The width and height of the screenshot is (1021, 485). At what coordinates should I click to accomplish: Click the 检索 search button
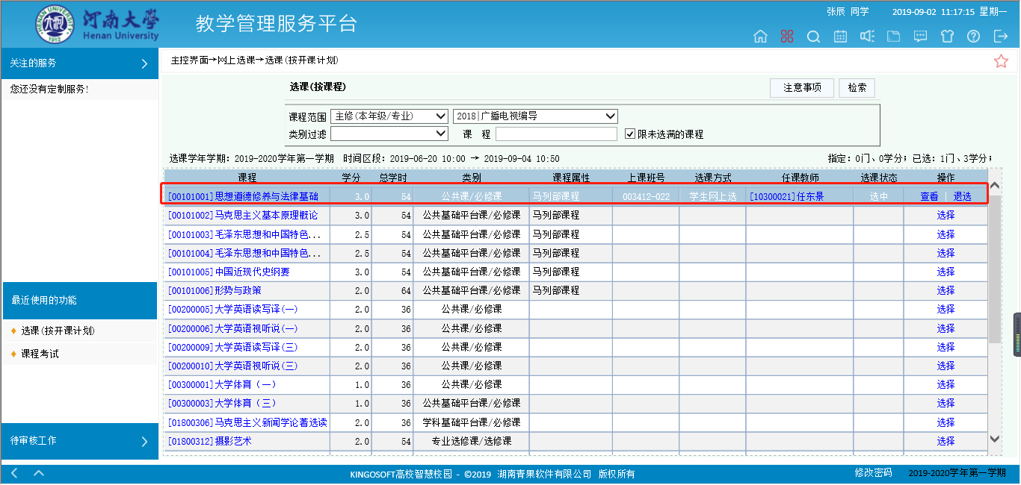pyautogui.click(x=857, y=88)
